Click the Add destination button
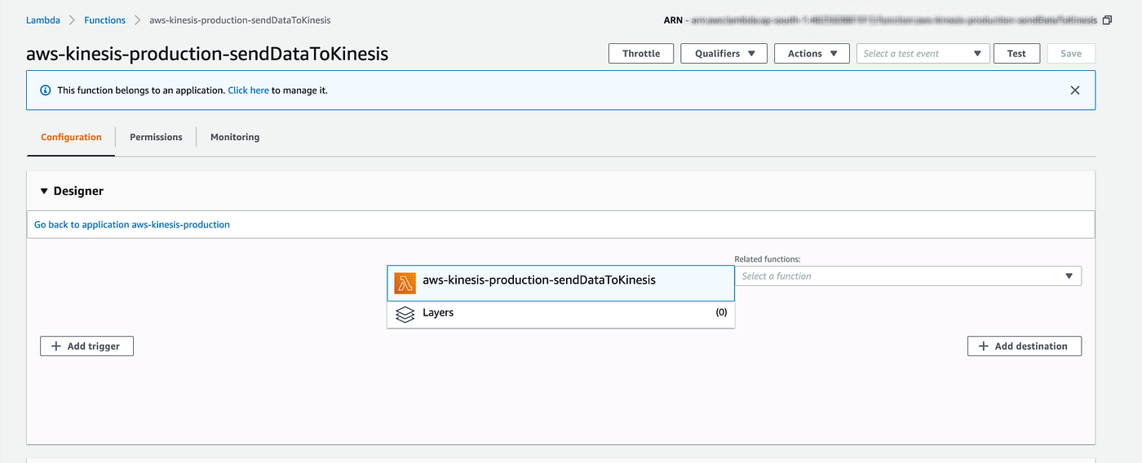1142x463 pixels. [1024, 346]
